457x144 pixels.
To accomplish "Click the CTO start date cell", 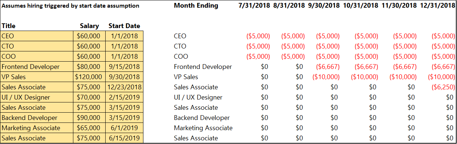I will 124,46.
